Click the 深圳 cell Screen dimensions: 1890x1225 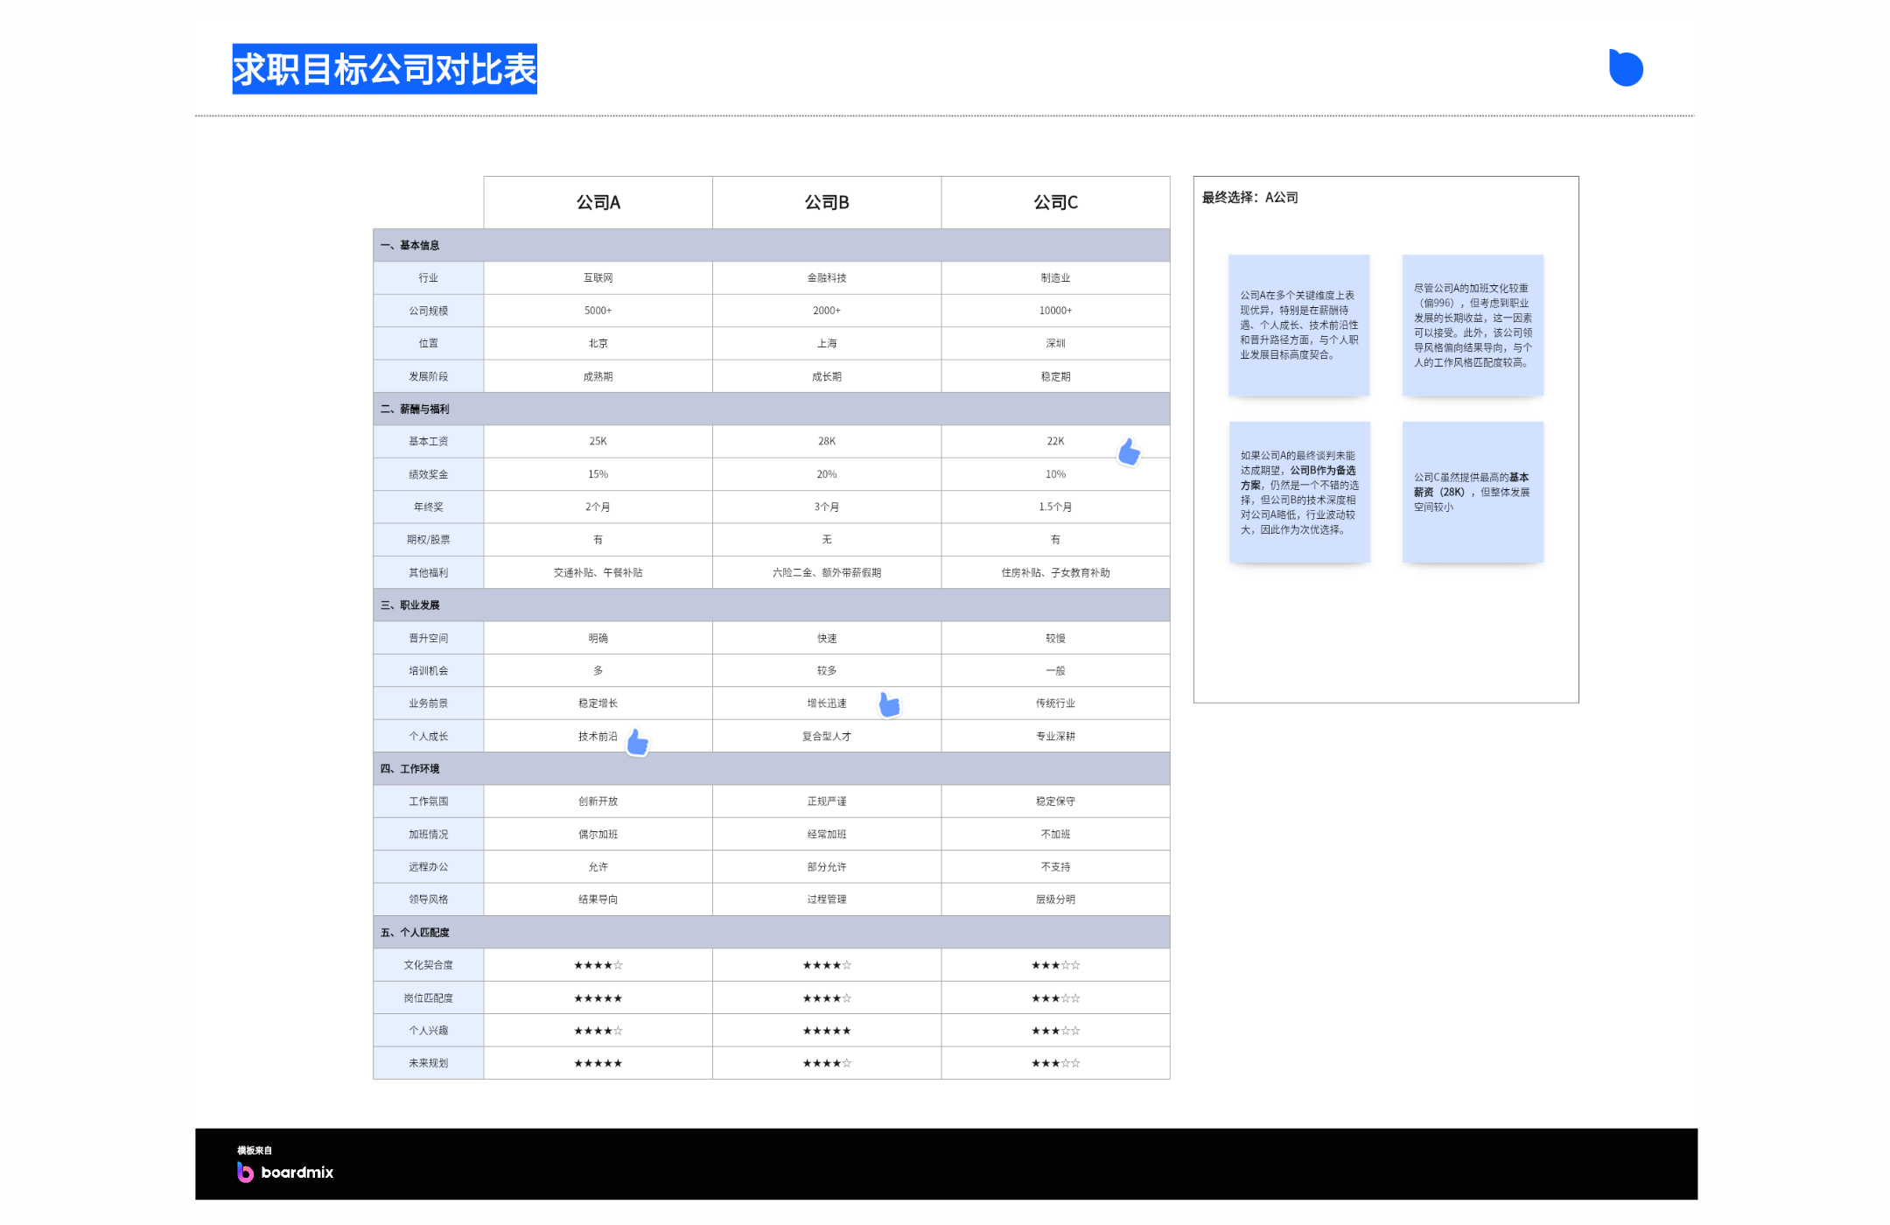(1055, 343)
